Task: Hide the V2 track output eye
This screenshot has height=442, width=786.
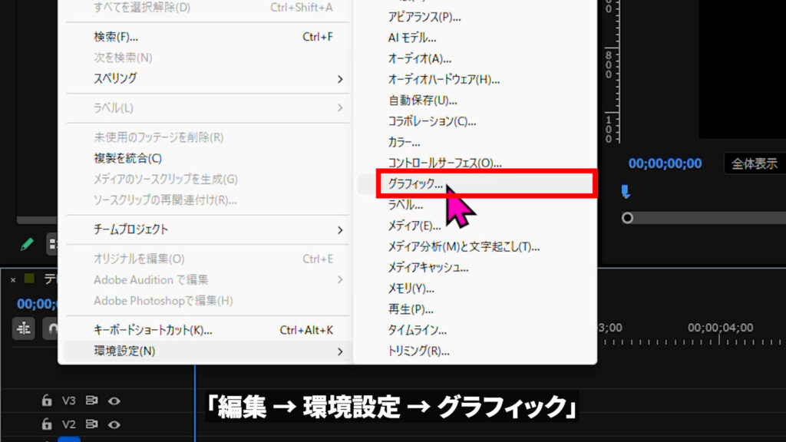Action: (114, 424)
